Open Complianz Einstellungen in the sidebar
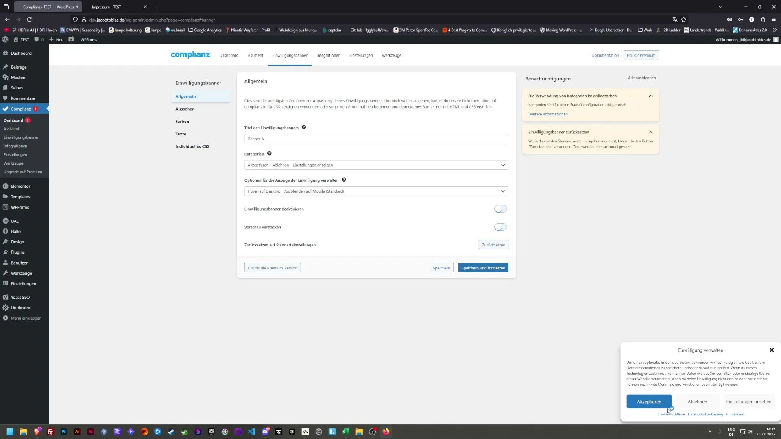 click(x=15, y=154)
